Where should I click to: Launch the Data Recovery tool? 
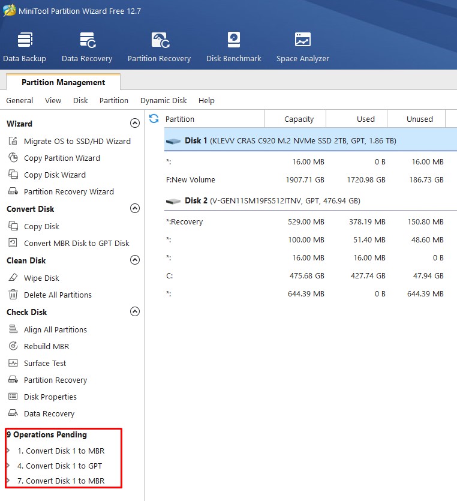coord(87,47)
